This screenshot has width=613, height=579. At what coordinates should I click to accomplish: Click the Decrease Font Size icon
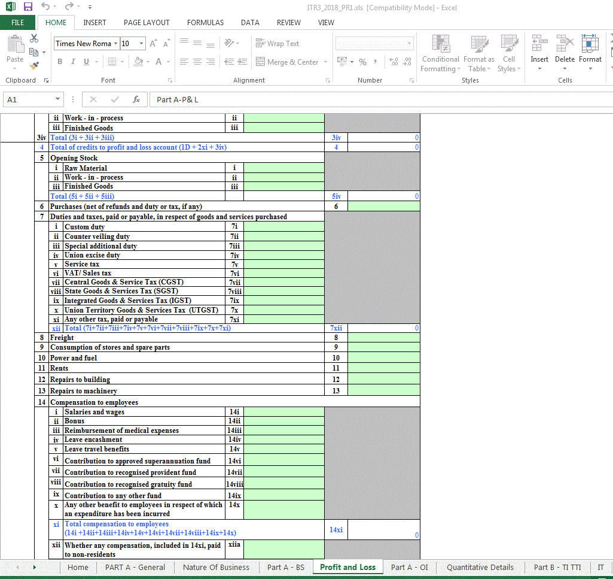[x=166, y=44]
